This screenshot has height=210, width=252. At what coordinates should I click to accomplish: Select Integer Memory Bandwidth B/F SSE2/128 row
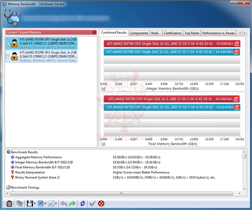[x=44, y=162]
